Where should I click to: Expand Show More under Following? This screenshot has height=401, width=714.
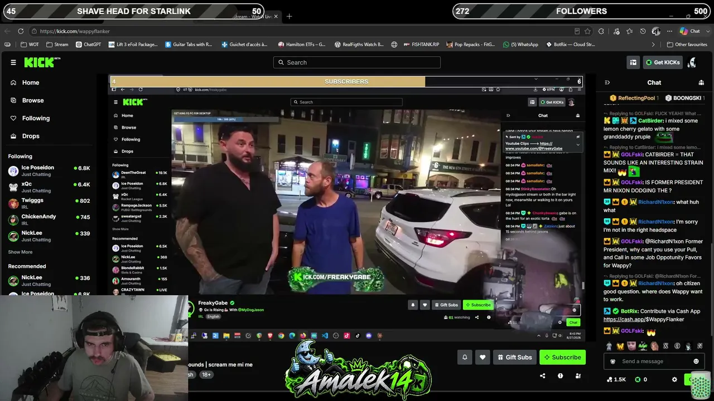coord(20,252)
